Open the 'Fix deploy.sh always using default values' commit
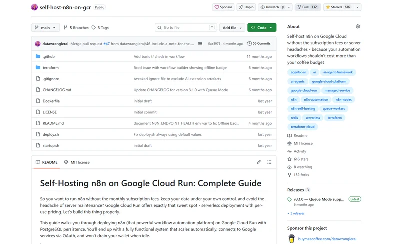This screenshot has height=244, width=400. 167,134
